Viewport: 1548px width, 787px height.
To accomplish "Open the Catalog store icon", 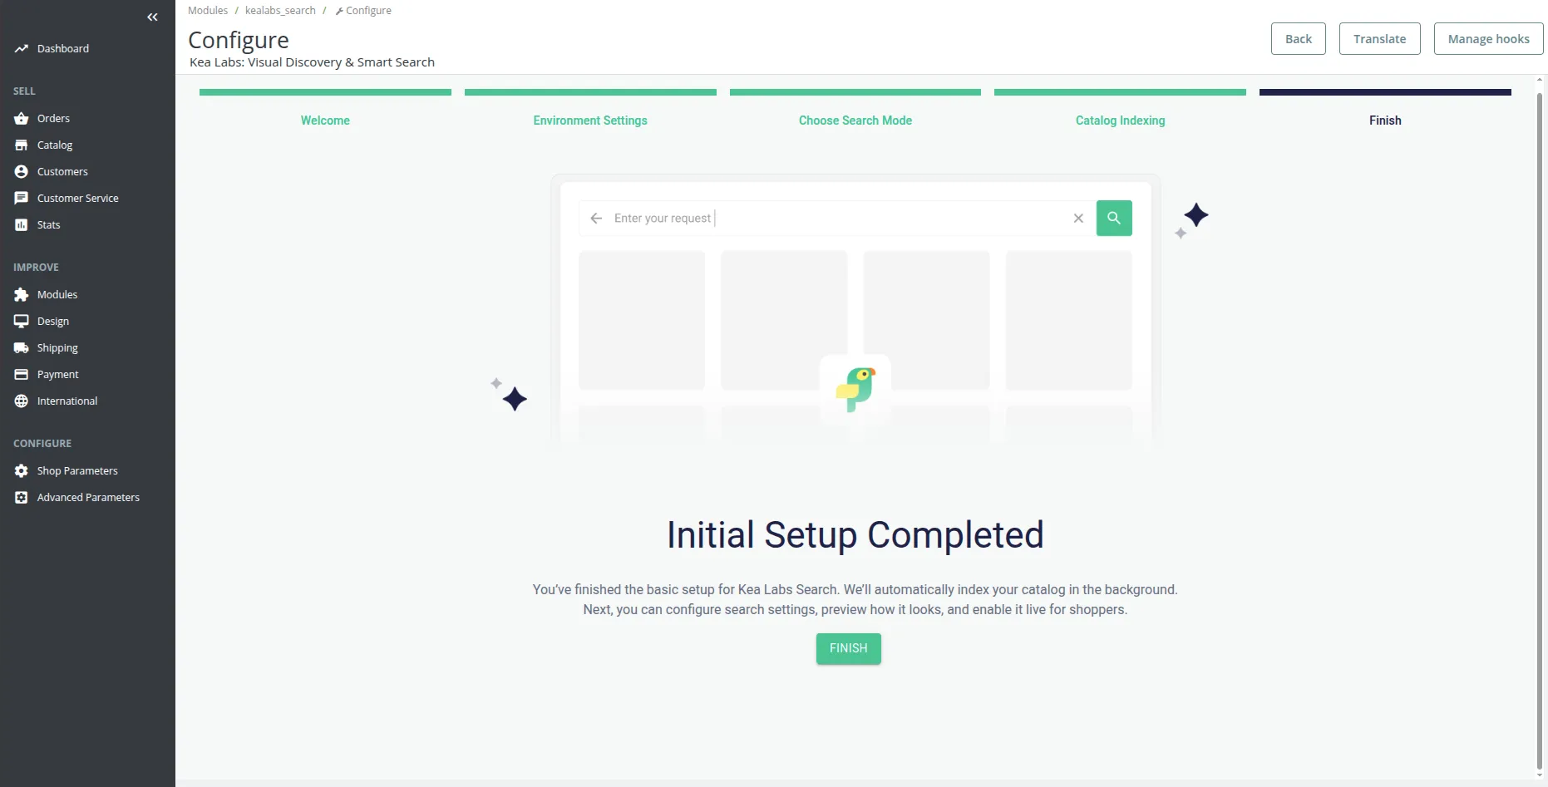I will (22, 145).
